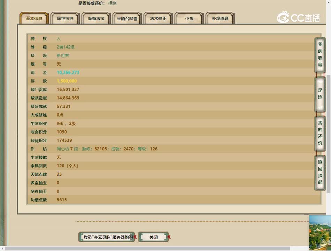Click the 关闭 button
Viewport: 331px width, 251px height.
(x=153, y=237)
